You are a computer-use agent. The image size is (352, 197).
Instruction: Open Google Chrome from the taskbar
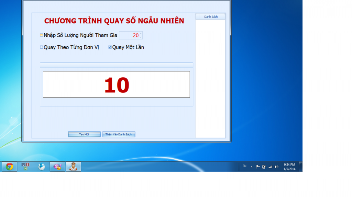9,167
